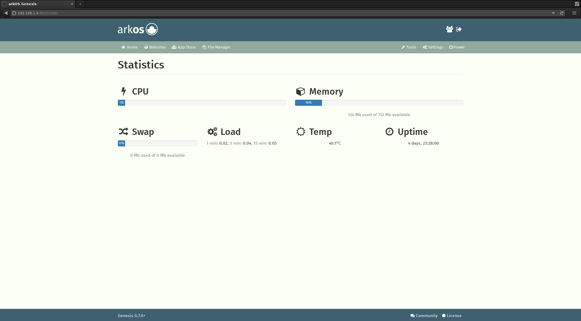
Task: Click the CPU usage progress bar
Action: pos(202,103)
